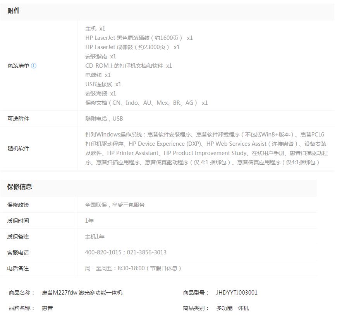Click model number JHDYYTJ003001

click(237, 293)
